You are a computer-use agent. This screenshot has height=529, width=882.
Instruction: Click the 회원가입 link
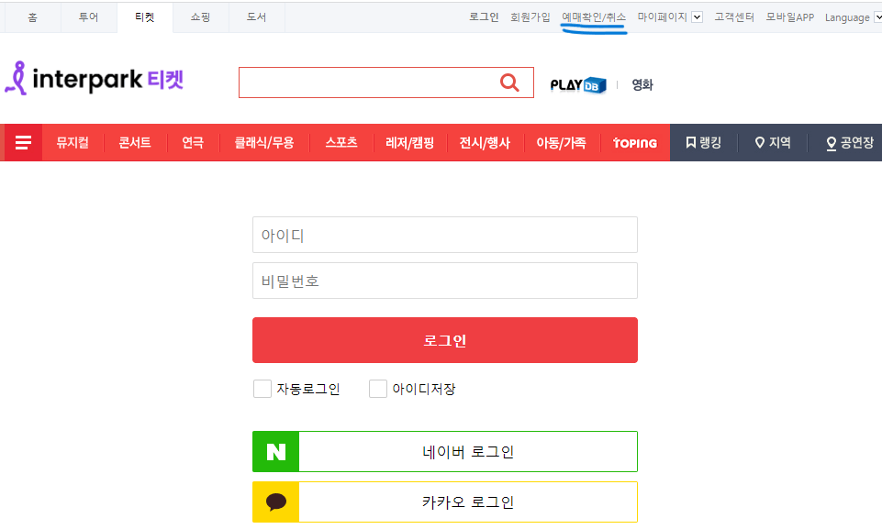[530, 17]
